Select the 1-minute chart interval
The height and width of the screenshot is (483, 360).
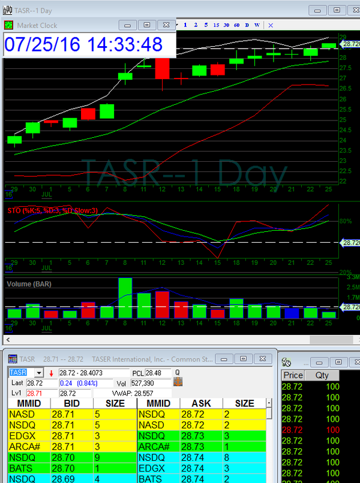186,25
